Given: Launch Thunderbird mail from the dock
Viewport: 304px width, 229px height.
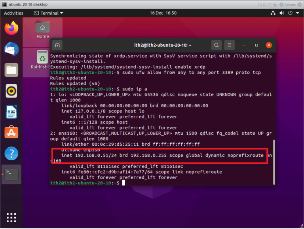Looking at the screenshot, I should pyautogui.click(x=11, y=49).
